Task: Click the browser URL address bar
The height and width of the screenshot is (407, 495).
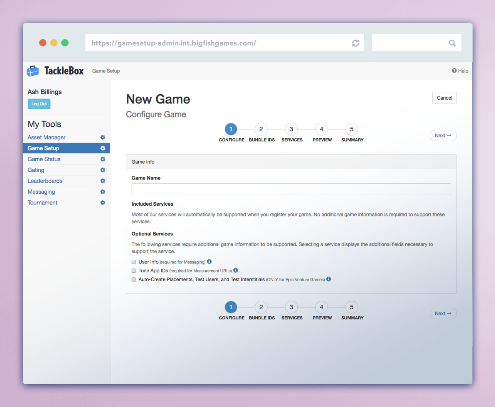Action: click(x=225, y=43)
